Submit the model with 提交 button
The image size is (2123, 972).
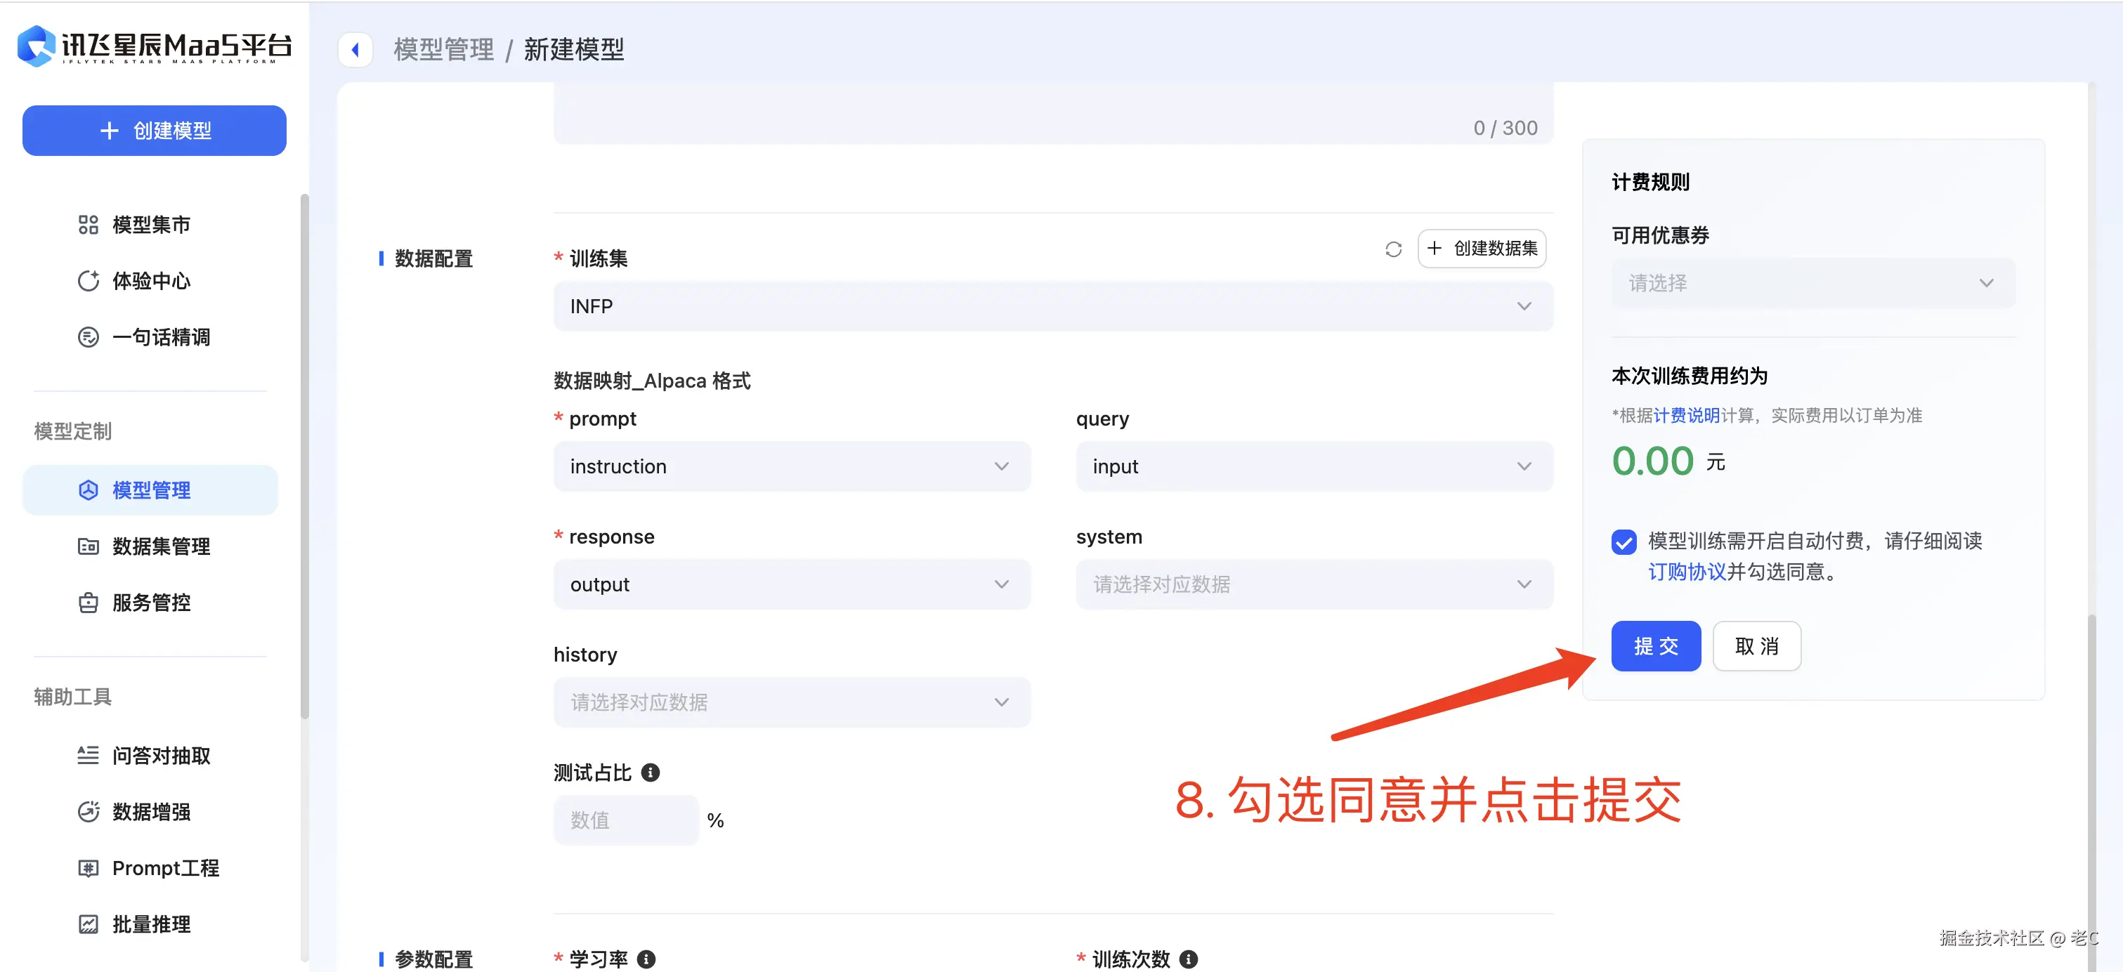pos(1656,646)
